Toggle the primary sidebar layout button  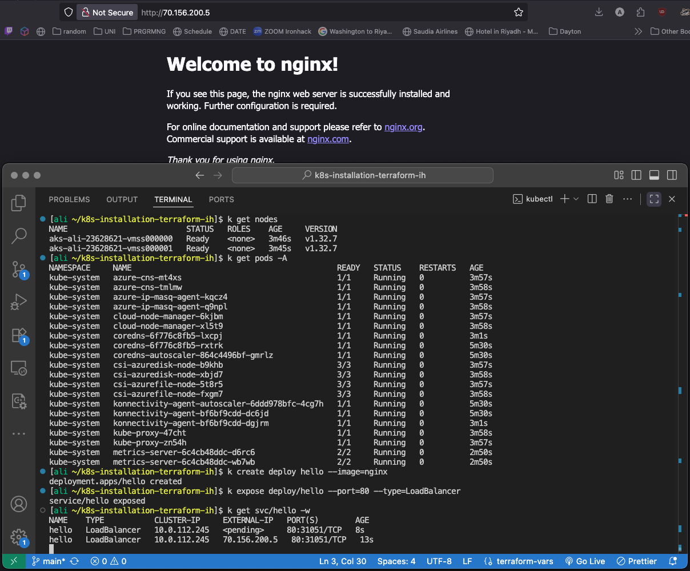(636, 175)
